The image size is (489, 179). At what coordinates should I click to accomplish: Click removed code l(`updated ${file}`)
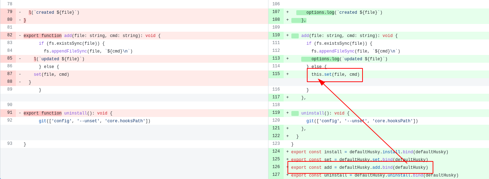[x=59, y=59]
